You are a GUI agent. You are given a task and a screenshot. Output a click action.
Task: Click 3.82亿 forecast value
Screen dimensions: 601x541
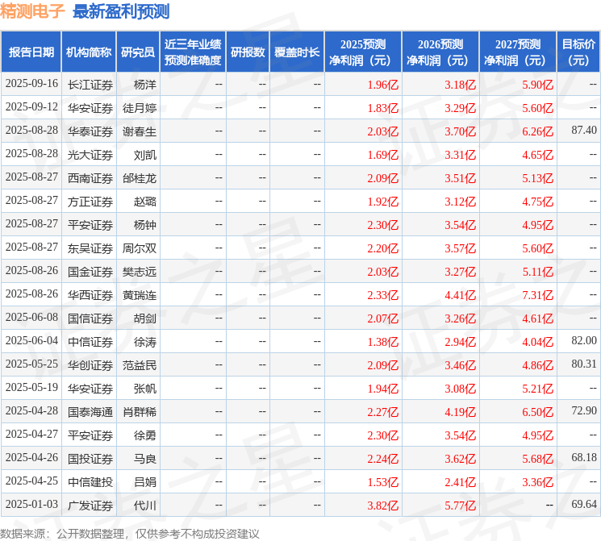coord(383,506)
